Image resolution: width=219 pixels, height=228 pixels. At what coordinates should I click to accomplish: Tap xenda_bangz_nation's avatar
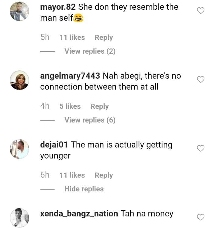[19, 218]
